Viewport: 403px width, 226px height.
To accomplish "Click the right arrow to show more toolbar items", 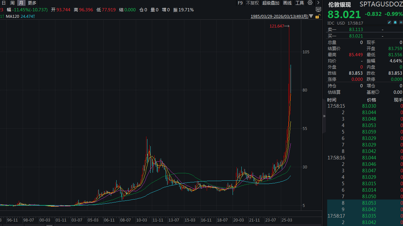I will 318,3.
